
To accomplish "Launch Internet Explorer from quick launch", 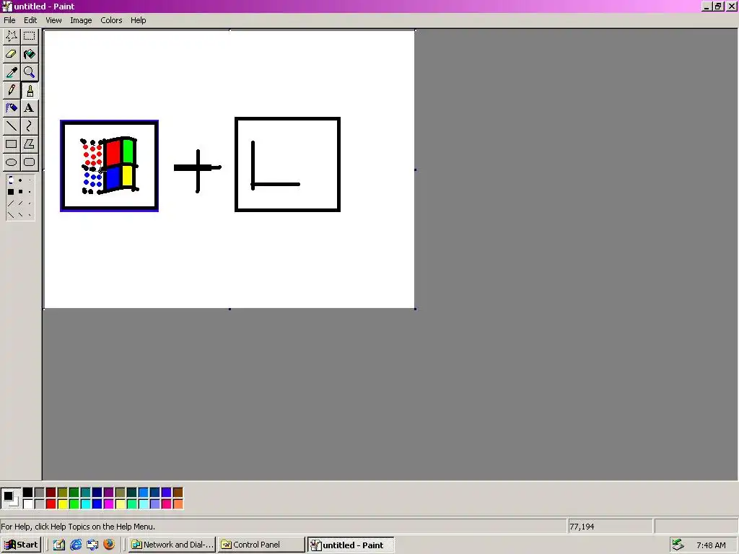I will pos(75,545).
